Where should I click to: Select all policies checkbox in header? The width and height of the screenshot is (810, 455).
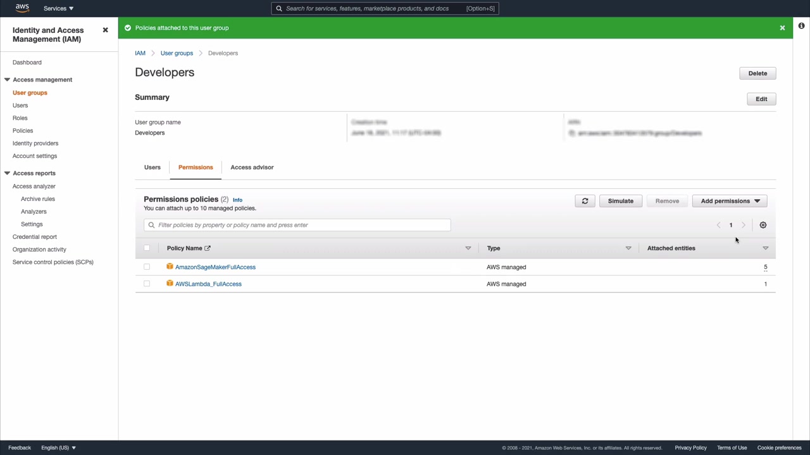[147, 248]
